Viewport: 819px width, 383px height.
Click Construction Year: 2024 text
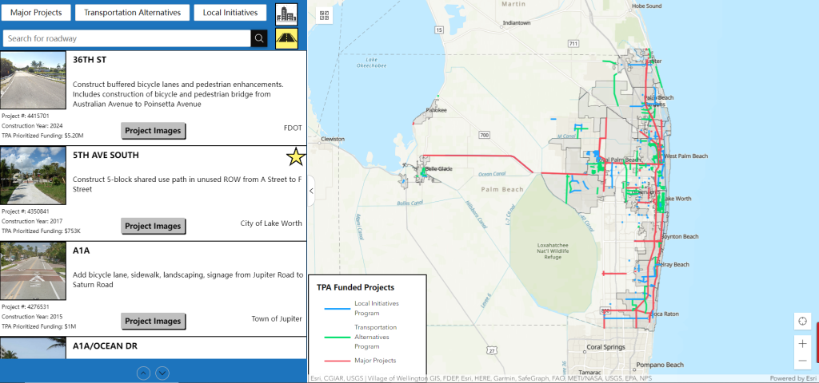tap(32, 125)
